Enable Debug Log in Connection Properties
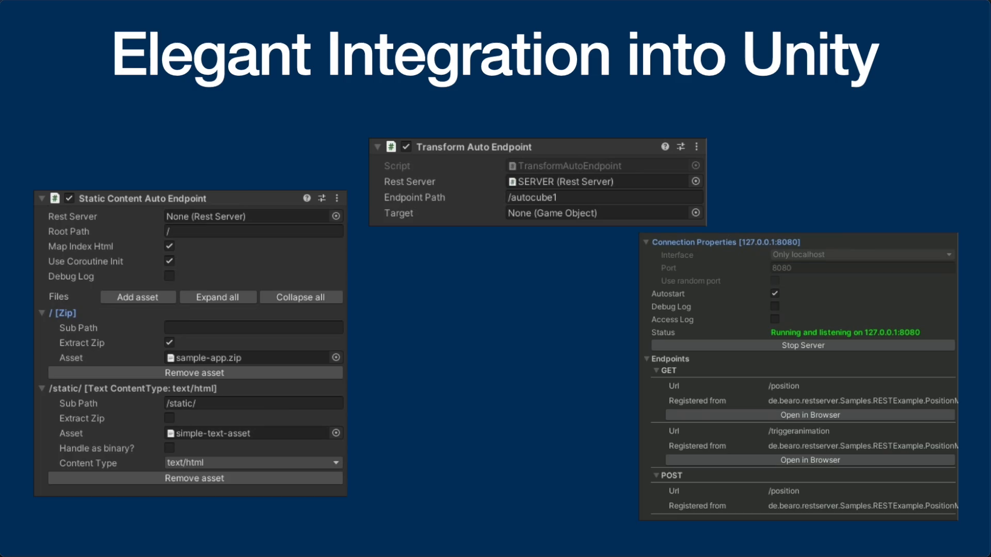 point(775,306)
